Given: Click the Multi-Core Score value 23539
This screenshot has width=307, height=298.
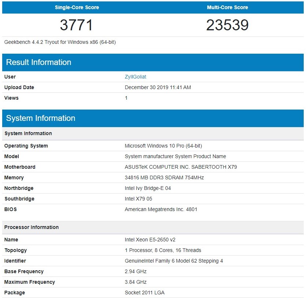Looking at the screenshot, I should (x=227, y=25).
